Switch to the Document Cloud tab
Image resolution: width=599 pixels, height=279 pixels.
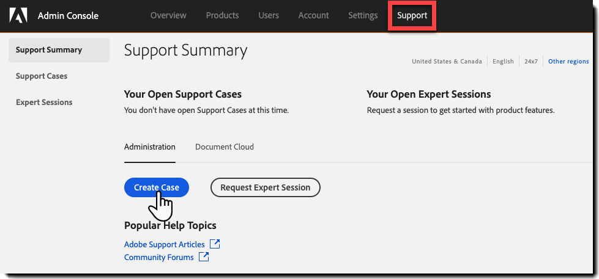(x=224, y=147)
